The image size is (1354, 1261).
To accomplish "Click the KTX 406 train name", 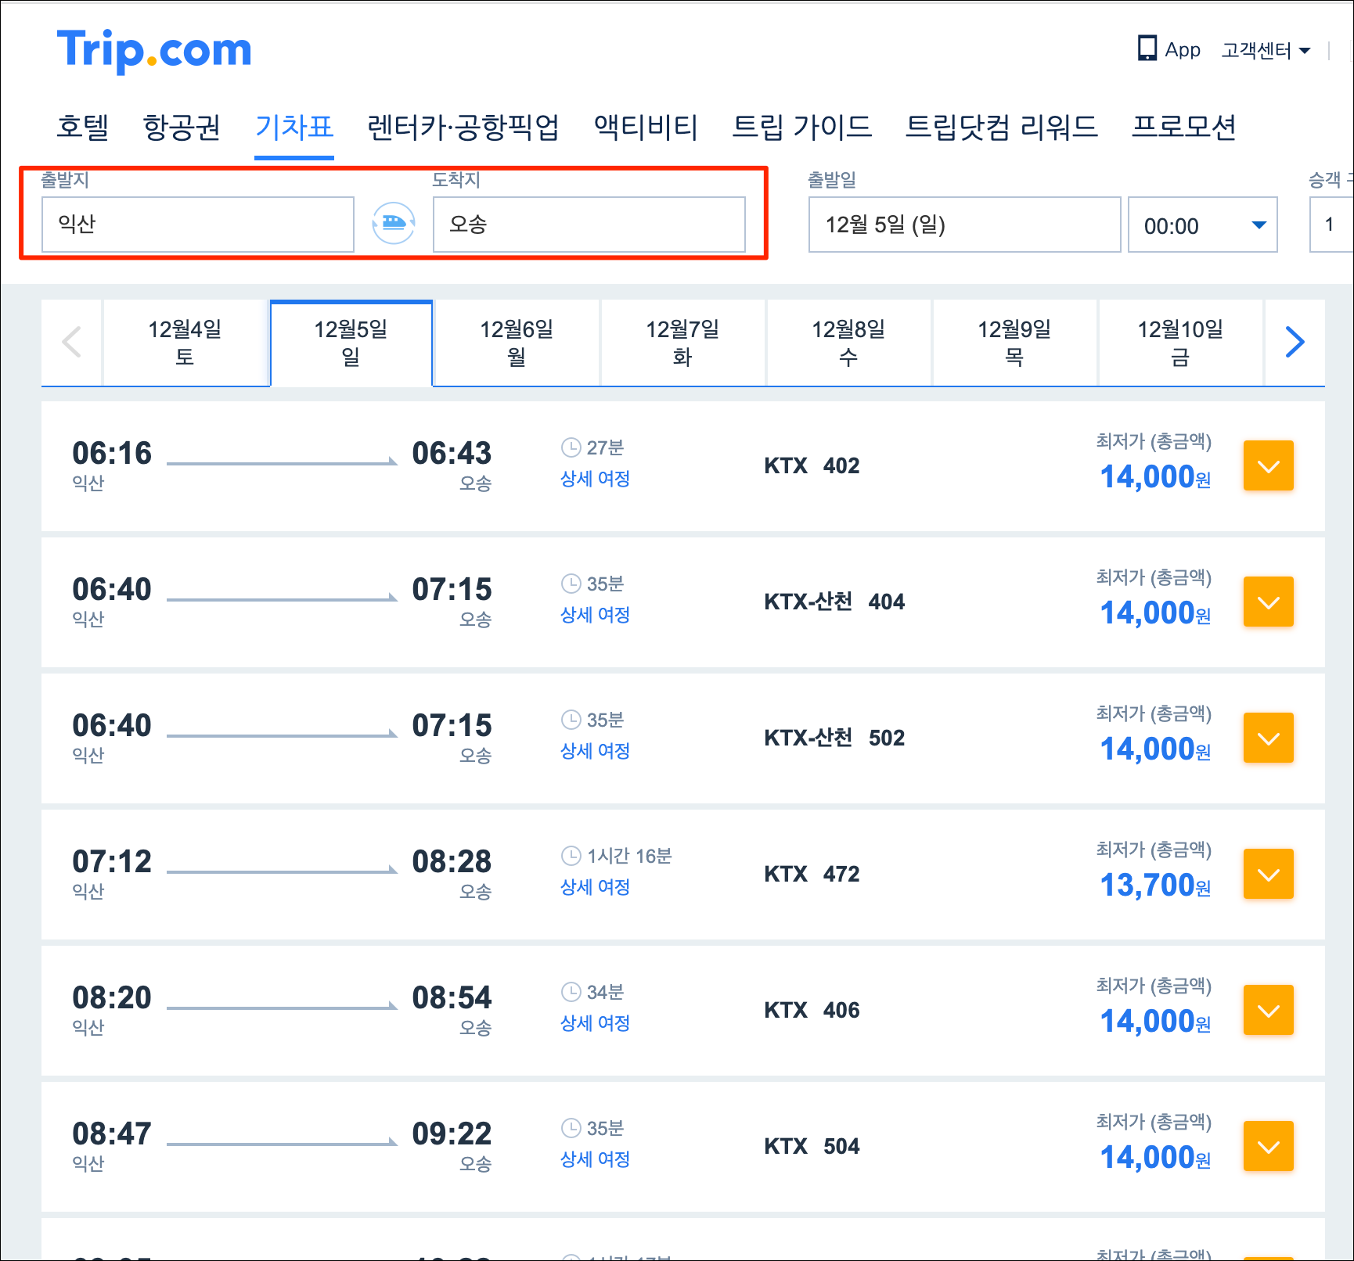I will pos(812,1011).
